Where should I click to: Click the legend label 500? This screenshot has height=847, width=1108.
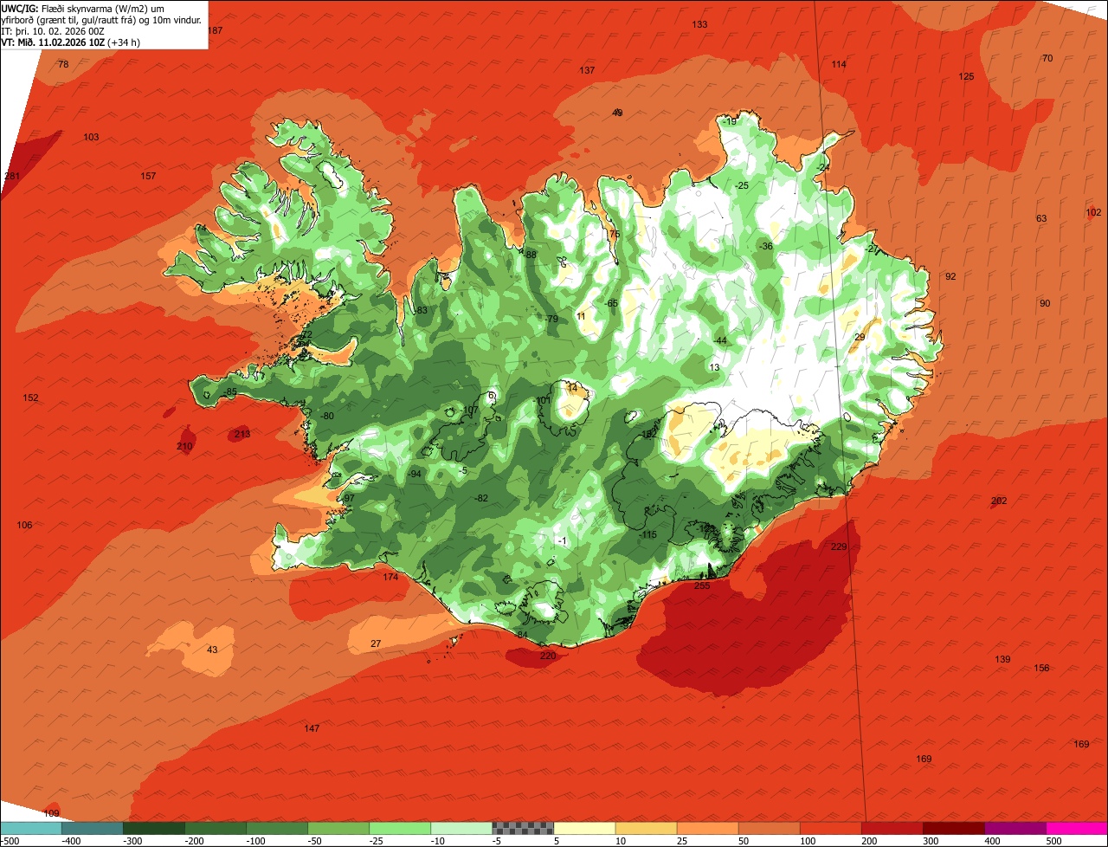coord(1054,841)
